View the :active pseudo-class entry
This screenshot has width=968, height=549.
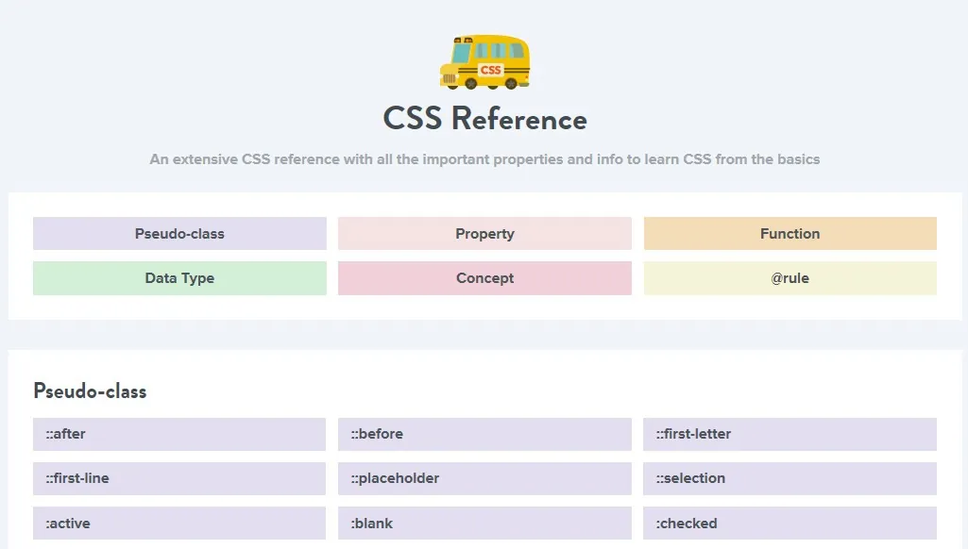[x=179, y=524]
